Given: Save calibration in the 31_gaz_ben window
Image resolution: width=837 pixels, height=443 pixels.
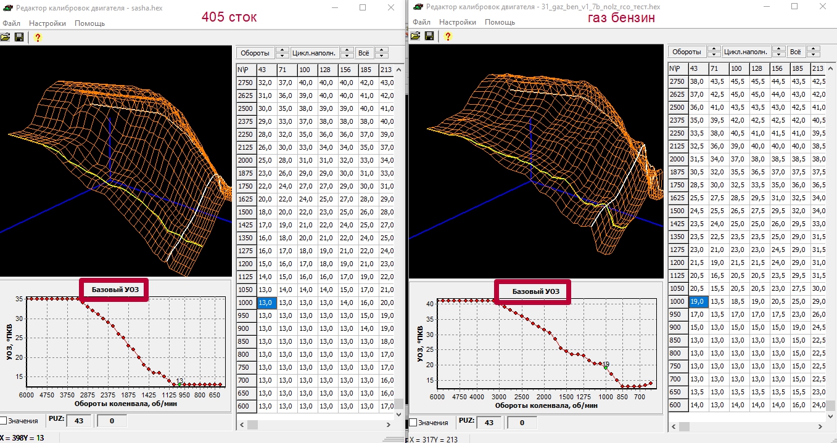Looking at the screenshot, I should coord(429,36).
